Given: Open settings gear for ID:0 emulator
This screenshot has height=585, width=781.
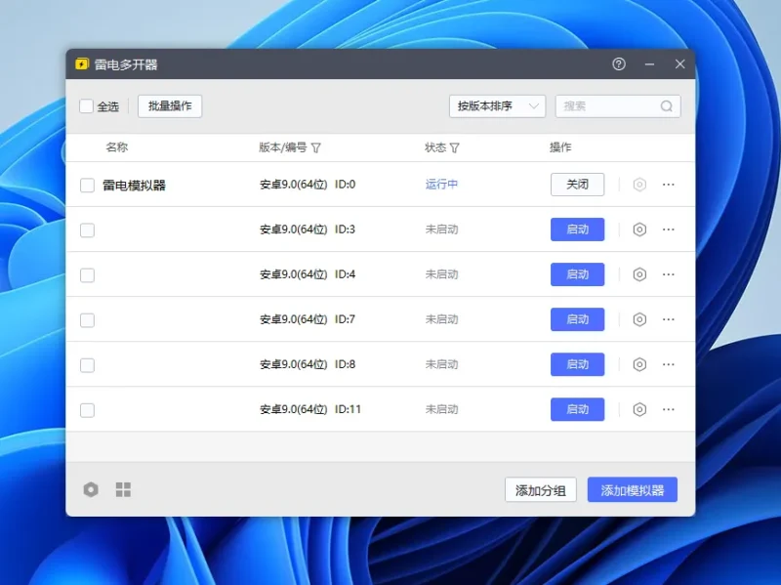Looking at the screenshot, I should pyautogui.click(x=639, y=185).
